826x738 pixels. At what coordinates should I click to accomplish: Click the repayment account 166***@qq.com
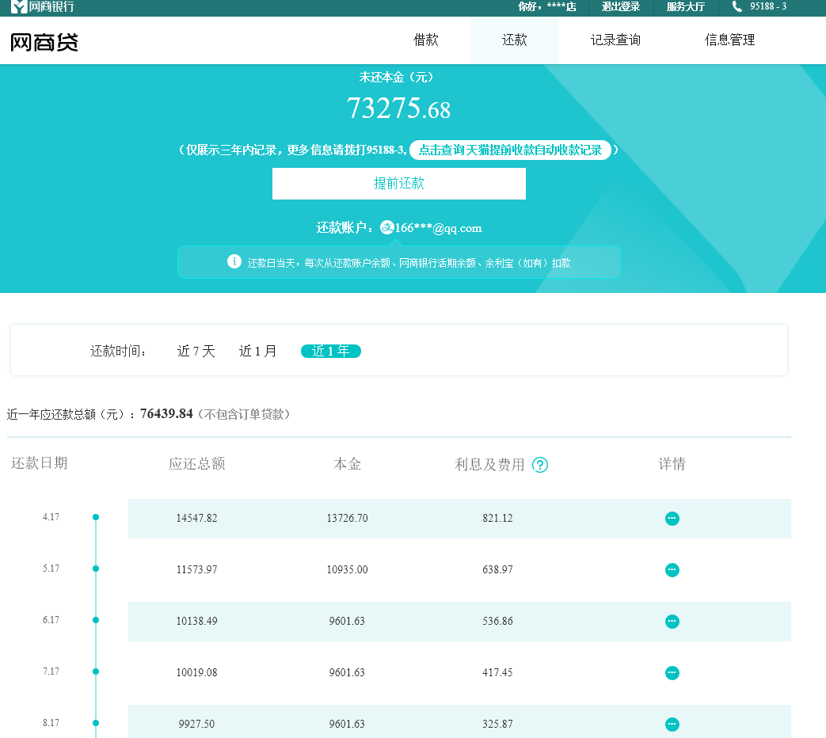click(438, 228)
